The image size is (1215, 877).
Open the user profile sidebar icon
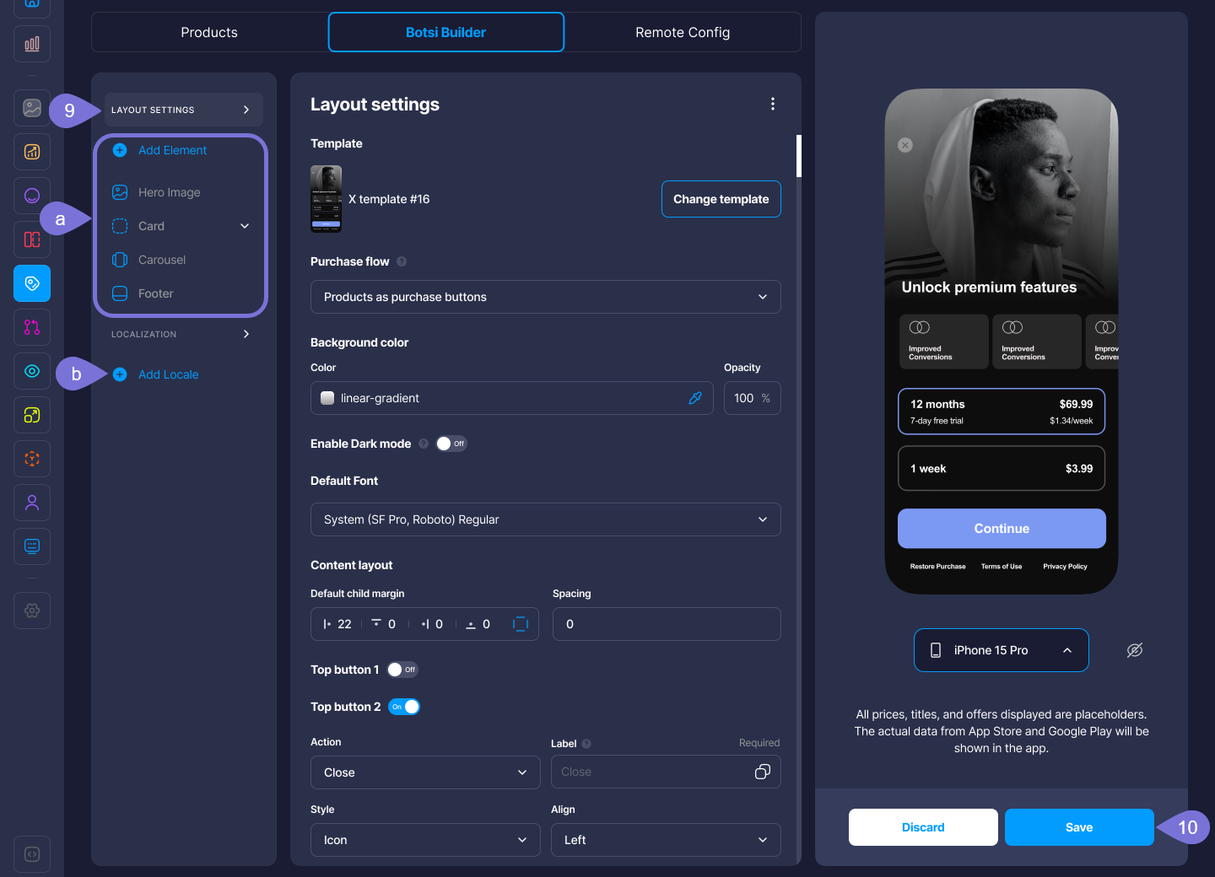pyautogui.click(x=32, y=503)
